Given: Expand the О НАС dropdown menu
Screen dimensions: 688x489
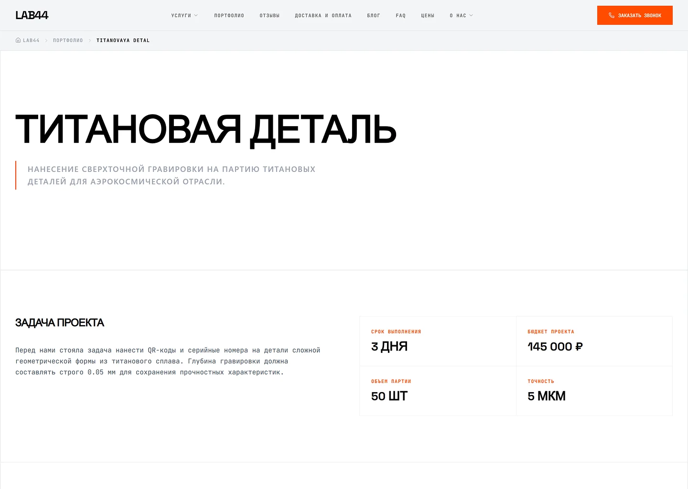Looking at the screenshot, I should pos(459,15).
